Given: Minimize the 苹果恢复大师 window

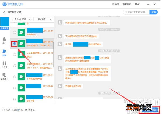Looking at the screenshot, I should (x=148, y=4).
